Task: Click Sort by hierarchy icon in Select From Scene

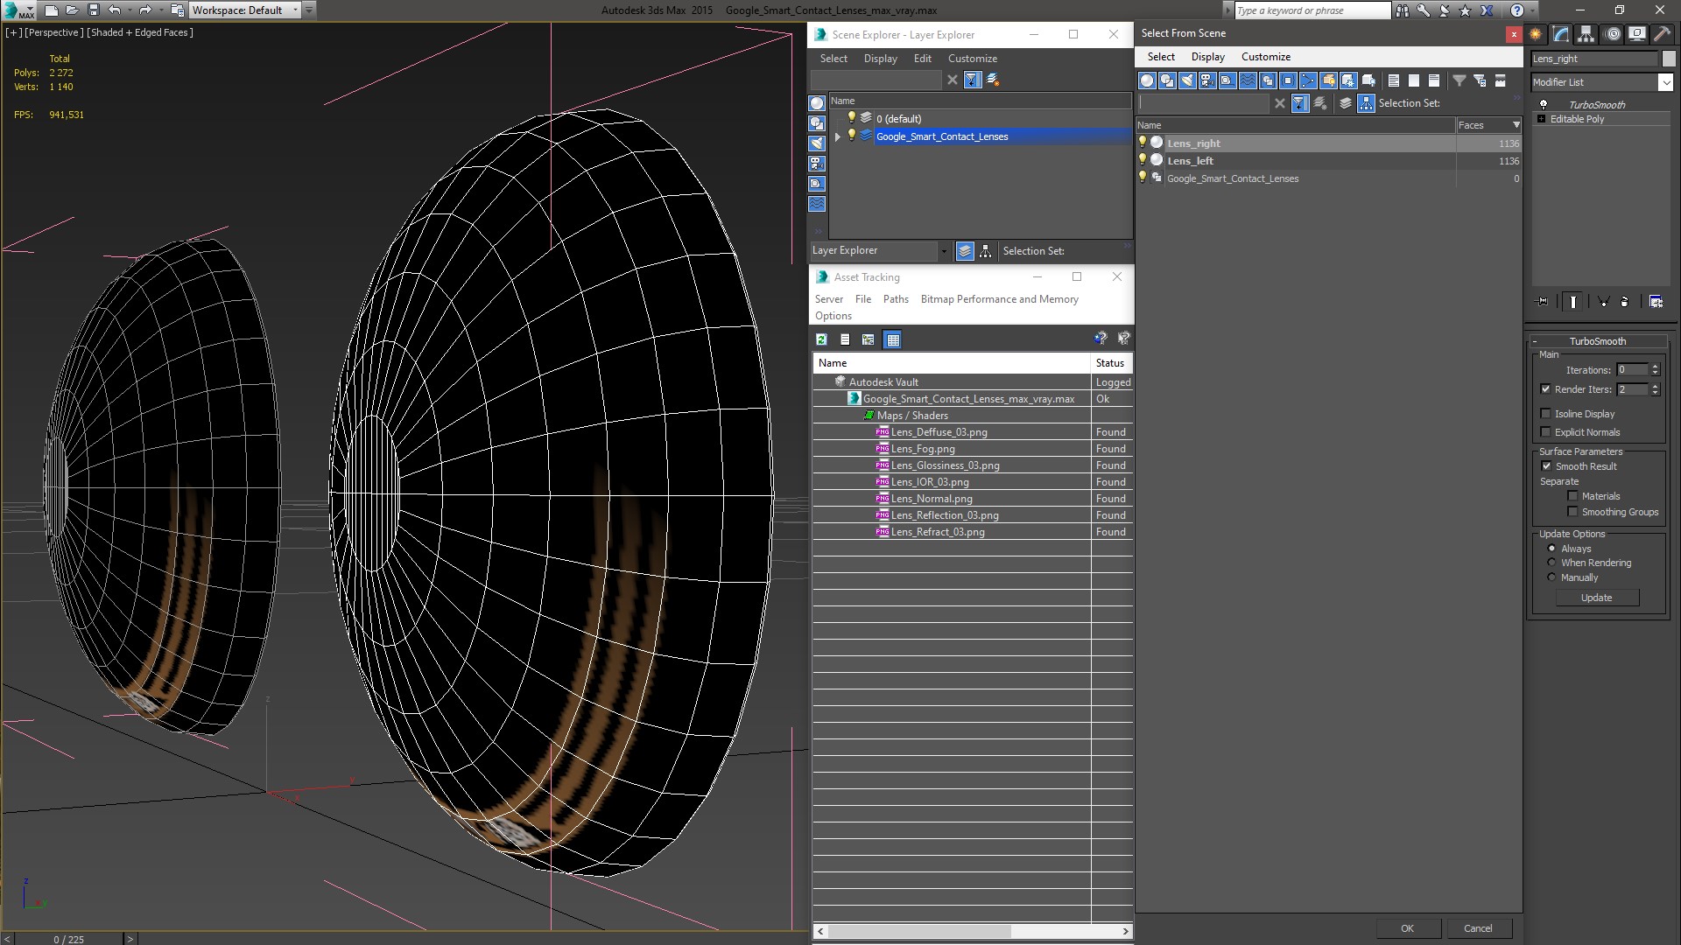Action: [x=1366, y=103]
